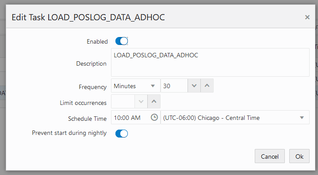
Task: Click the Prevent start during nightly label
Action: point(69,133)
